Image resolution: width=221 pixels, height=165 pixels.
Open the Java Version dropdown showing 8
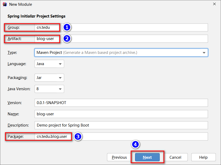(x=49, y=89)
